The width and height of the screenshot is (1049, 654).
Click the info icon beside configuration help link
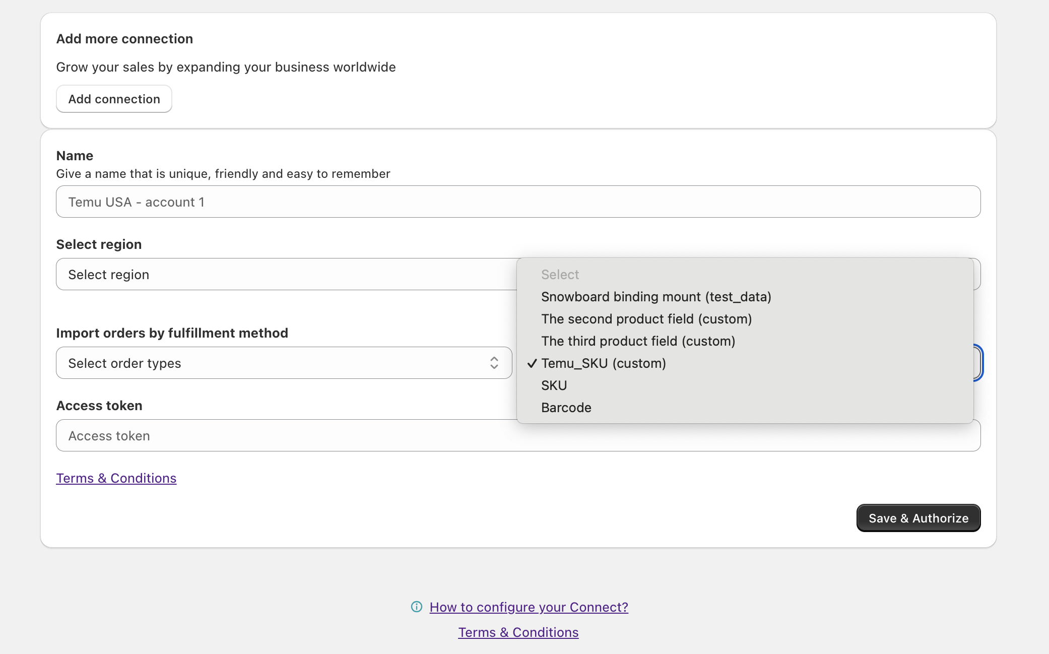coord(416,607)
